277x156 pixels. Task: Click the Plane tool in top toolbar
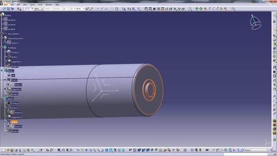tap(106, 9)
